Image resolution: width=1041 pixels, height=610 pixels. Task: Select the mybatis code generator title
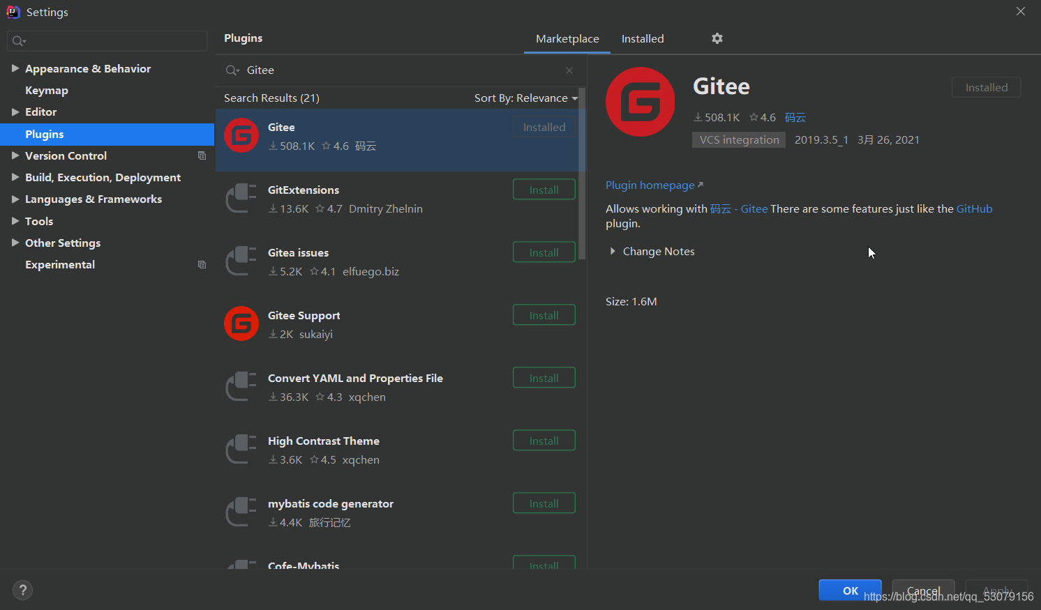[x=331, y=504]
